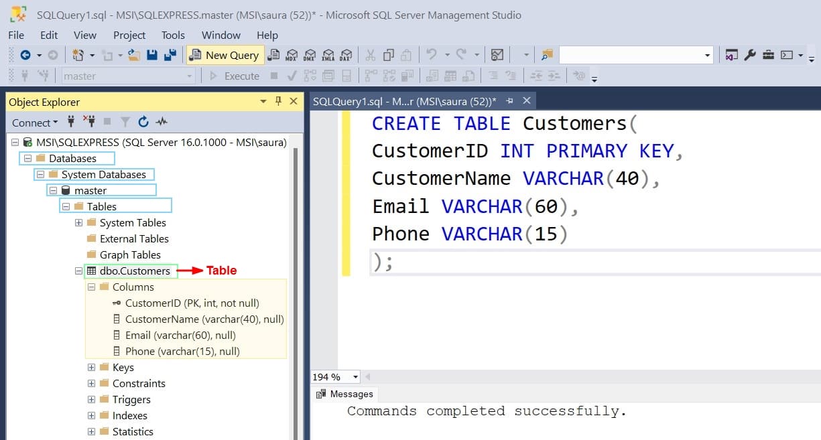Pin the SQLQuery1.sql document tab
Screen dimensions: 821x440
[509, 100]
